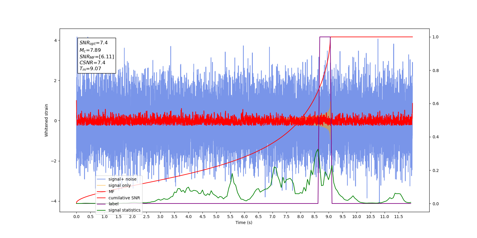Screen dimensions: 477x238
Task: Click the x-axis tick label 0.0
Action: click(76, 217)
